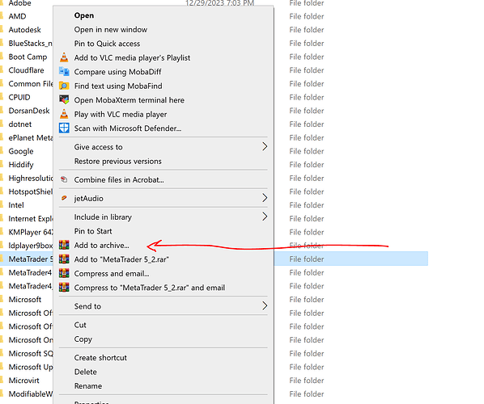Click the Microsoft Defender shield icon

pyautogui.click(x=64, y=128)
